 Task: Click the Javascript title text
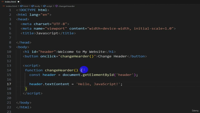click(x=47, y=33)
